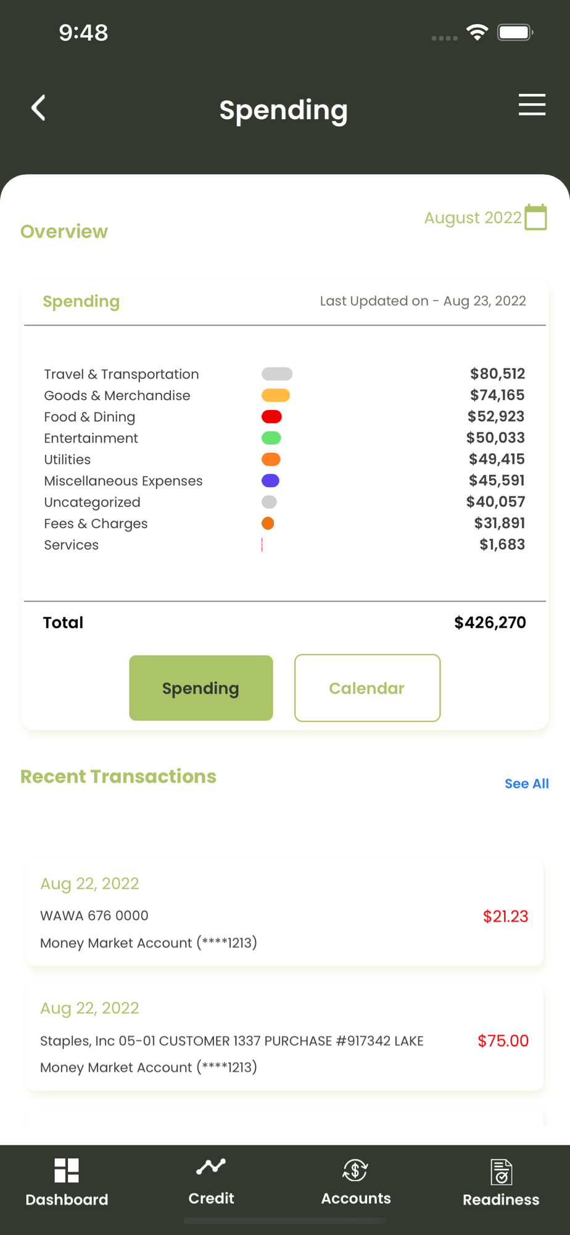Open the hamburger menu
This screenshot has width=570, height=1235.
tap(532, 105)
